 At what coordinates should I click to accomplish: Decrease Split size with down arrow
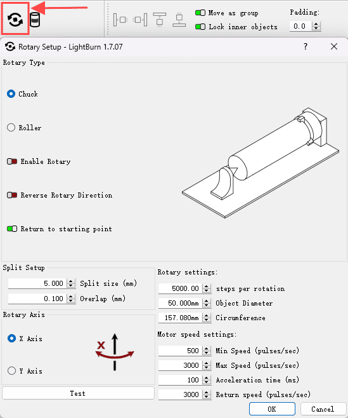pyautogui.click(x=71, y=285)
